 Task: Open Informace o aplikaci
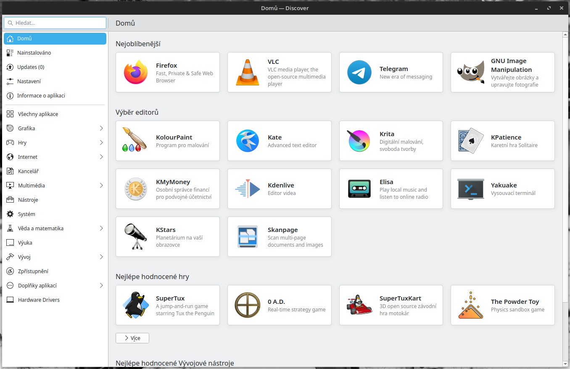pos(55,96)
